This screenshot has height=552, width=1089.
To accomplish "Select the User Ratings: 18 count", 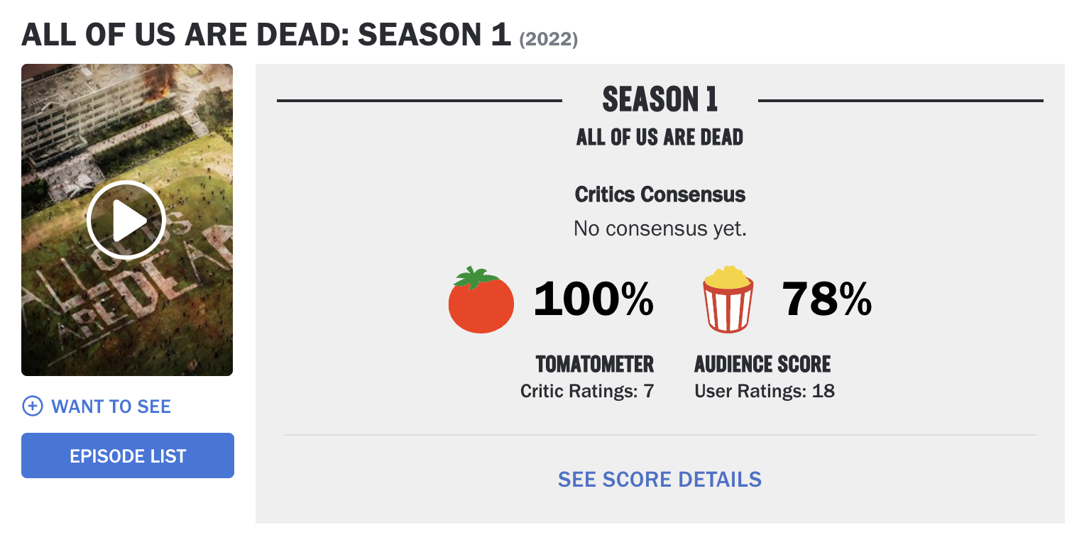I will click(764, 391).
